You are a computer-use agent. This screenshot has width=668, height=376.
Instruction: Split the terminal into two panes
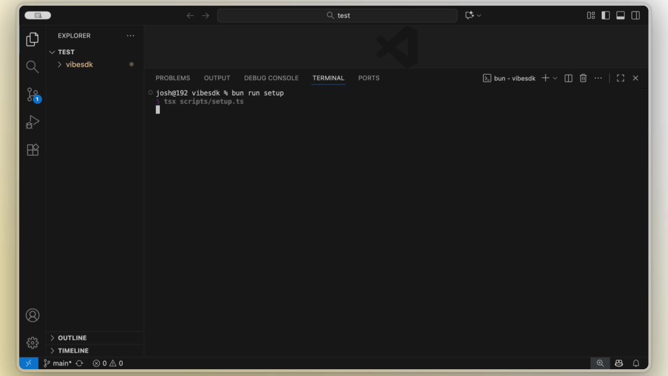(568, 78)
